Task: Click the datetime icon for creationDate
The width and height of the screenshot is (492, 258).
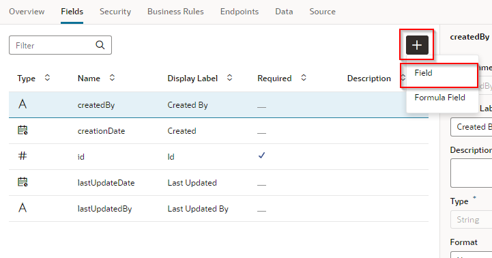Action: (x=23, y=130)
